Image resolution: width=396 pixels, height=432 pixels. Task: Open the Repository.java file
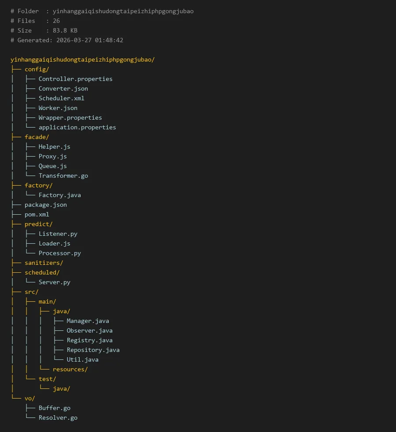pyautogui.click(x=93, y=350)
